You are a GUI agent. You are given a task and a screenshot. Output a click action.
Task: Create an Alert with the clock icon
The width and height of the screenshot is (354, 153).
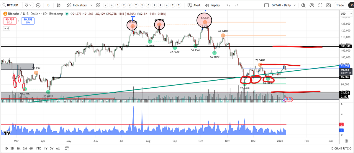coord(194,5)
